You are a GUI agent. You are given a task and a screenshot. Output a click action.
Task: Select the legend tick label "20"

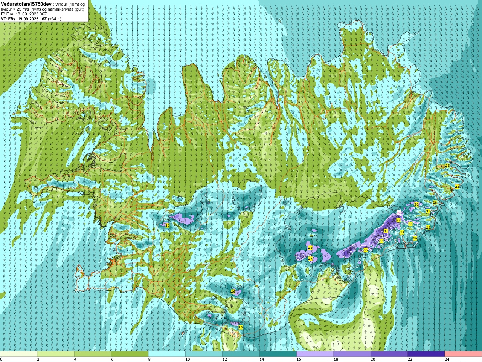point(372,359)
